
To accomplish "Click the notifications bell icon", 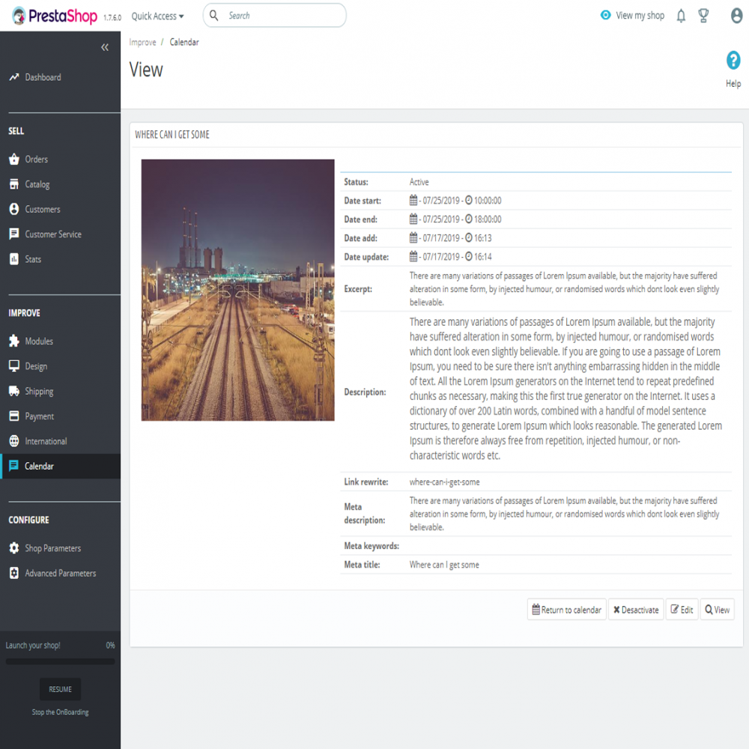I will click(x=681, y=16).
